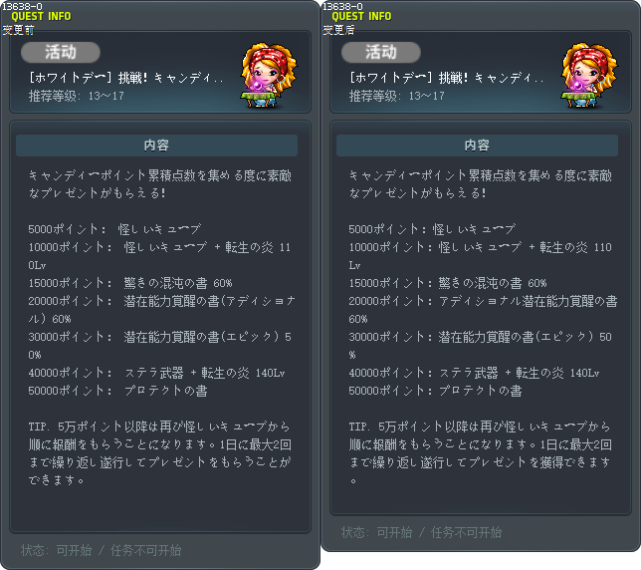Click the 変更前 label at top left
This screenshot has height=570, width=641.
[18, 30]
